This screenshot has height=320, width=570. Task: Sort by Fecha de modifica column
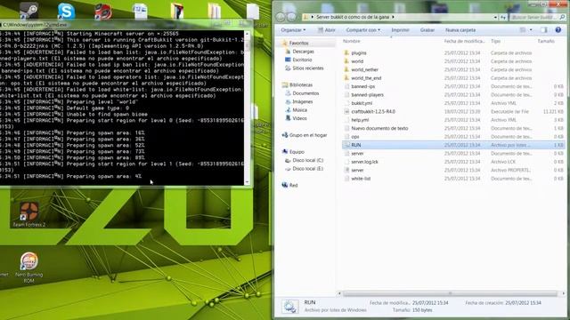pos(464,41)
